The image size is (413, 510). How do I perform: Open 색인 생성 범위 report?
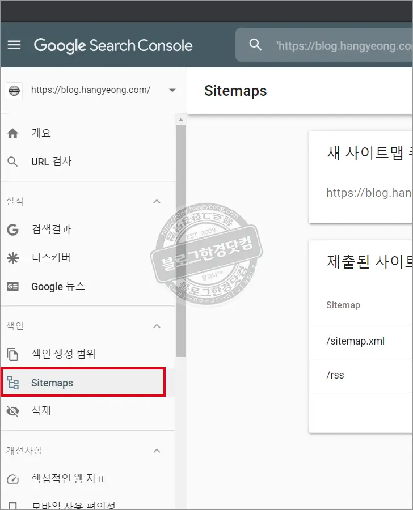pos(87,354)
